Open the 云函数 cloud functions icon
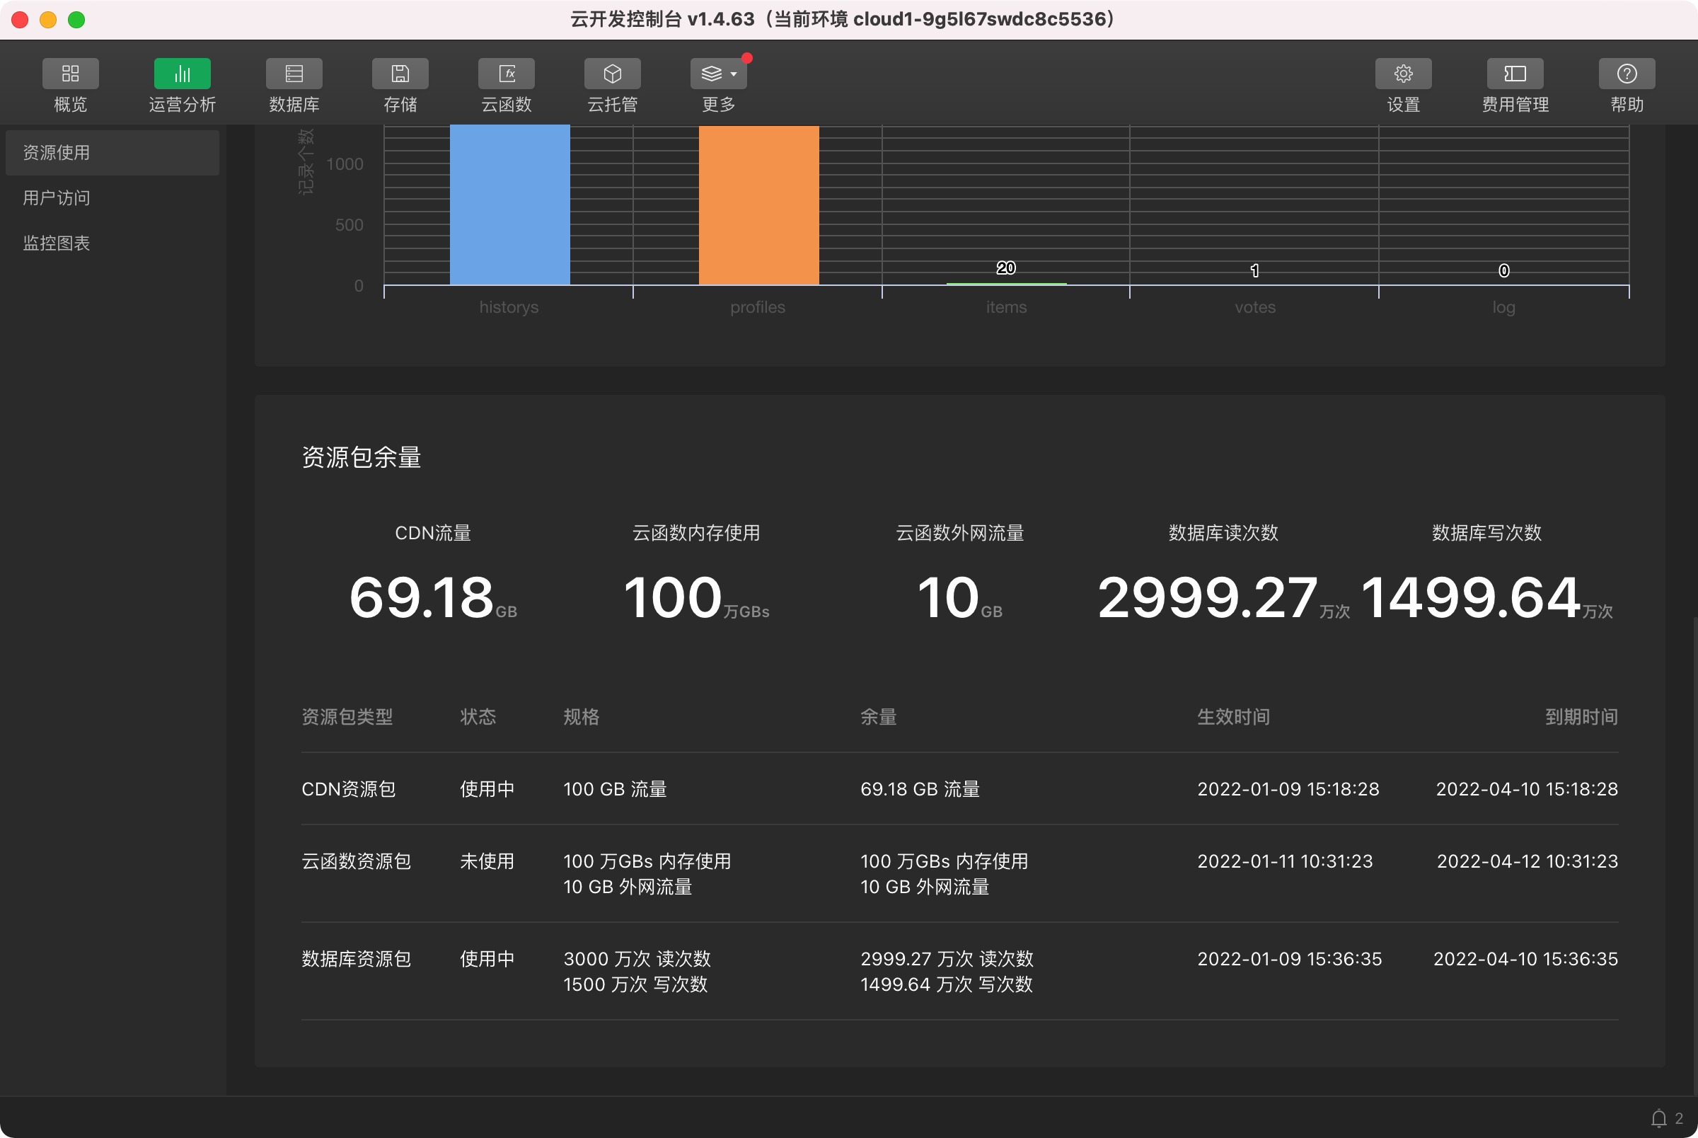Screen dimensions: 1698x1138 pyautogui.click(x=507, y=74)
